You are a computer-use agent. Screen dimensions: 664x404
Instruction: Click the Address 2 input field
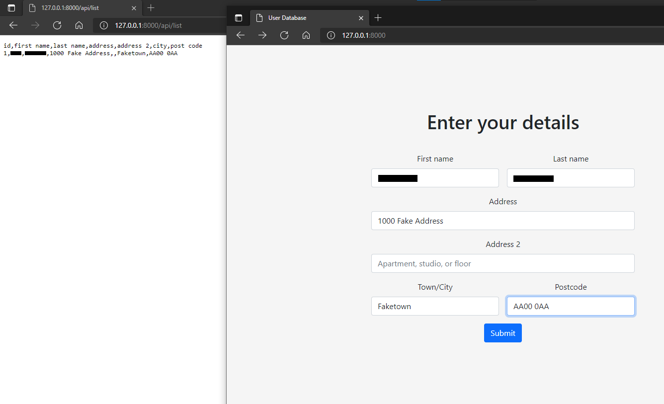(x=502, y=263)
